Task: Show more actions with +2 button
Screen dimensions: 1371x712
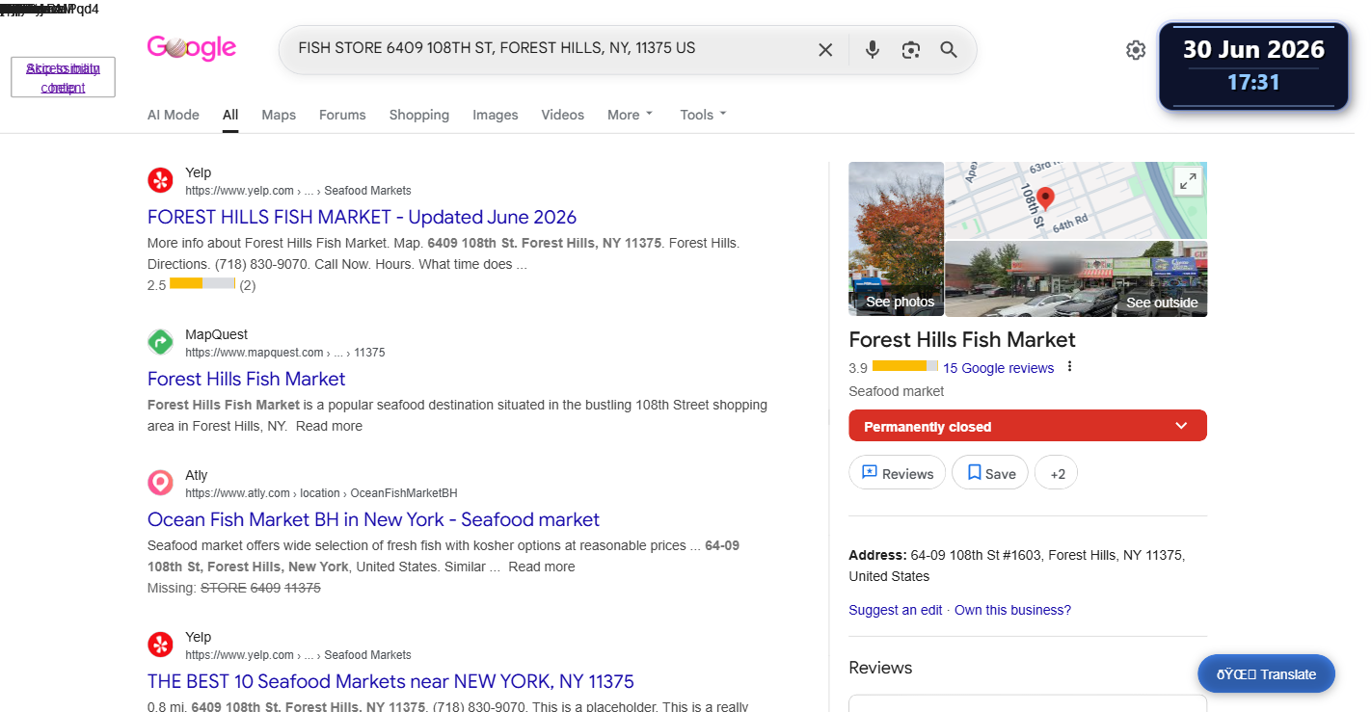Action: [x=1057, y=473]
